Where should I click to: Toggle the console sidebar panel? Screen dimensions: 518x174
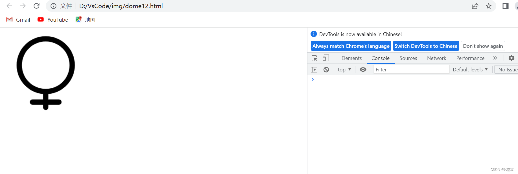pos(314,70)
